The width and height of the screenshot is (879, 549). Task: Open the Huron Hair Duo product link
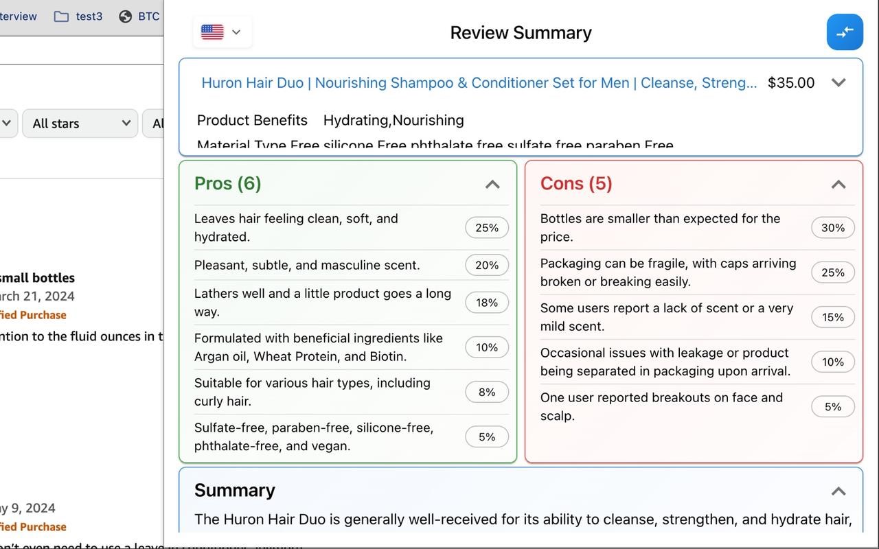click(479, 83)
